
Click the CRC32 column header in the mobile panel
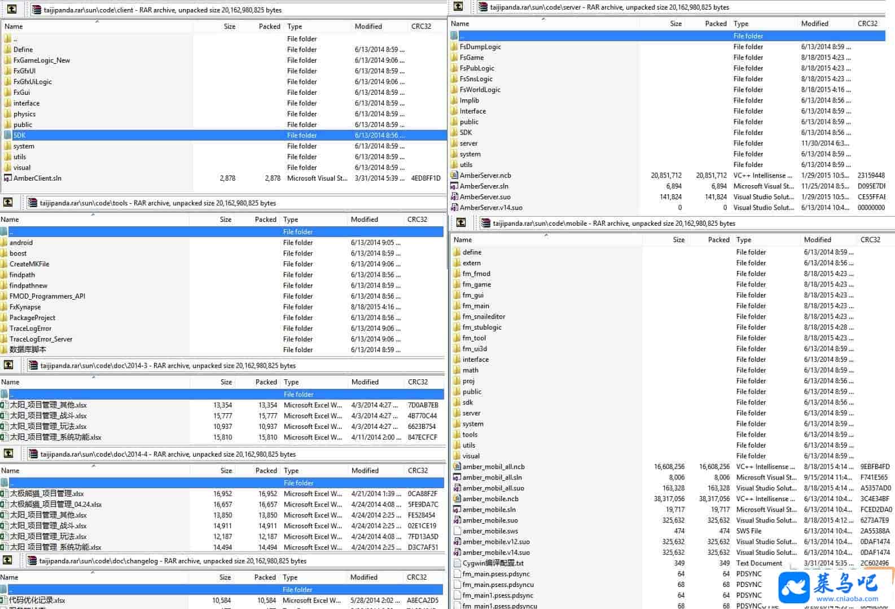(870, 240)
